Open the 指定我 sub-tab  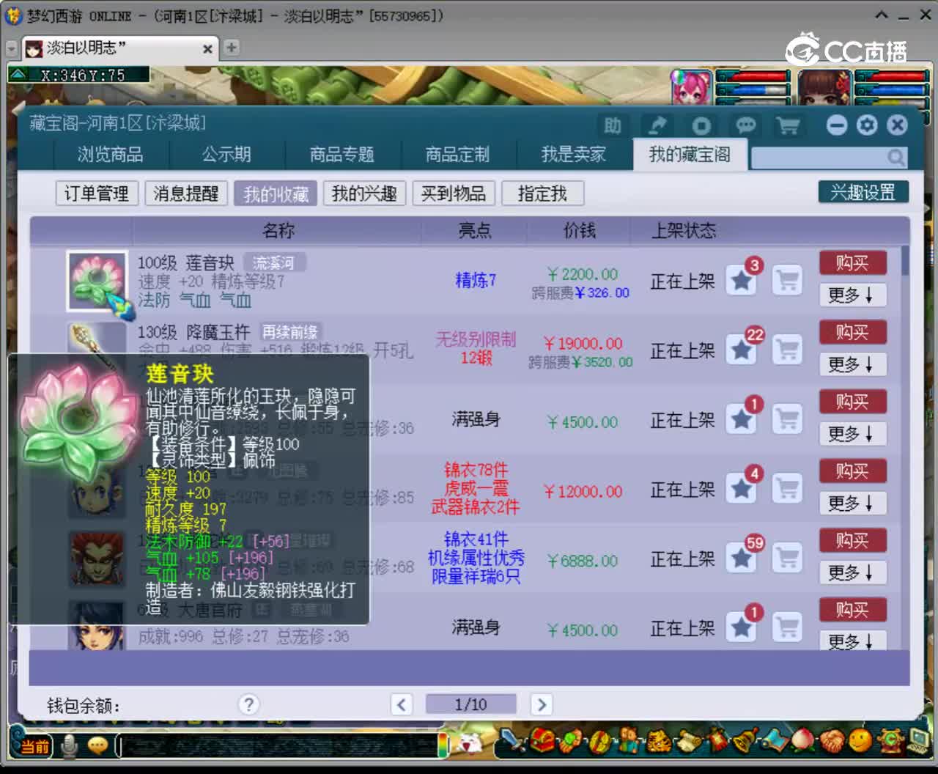543,193
